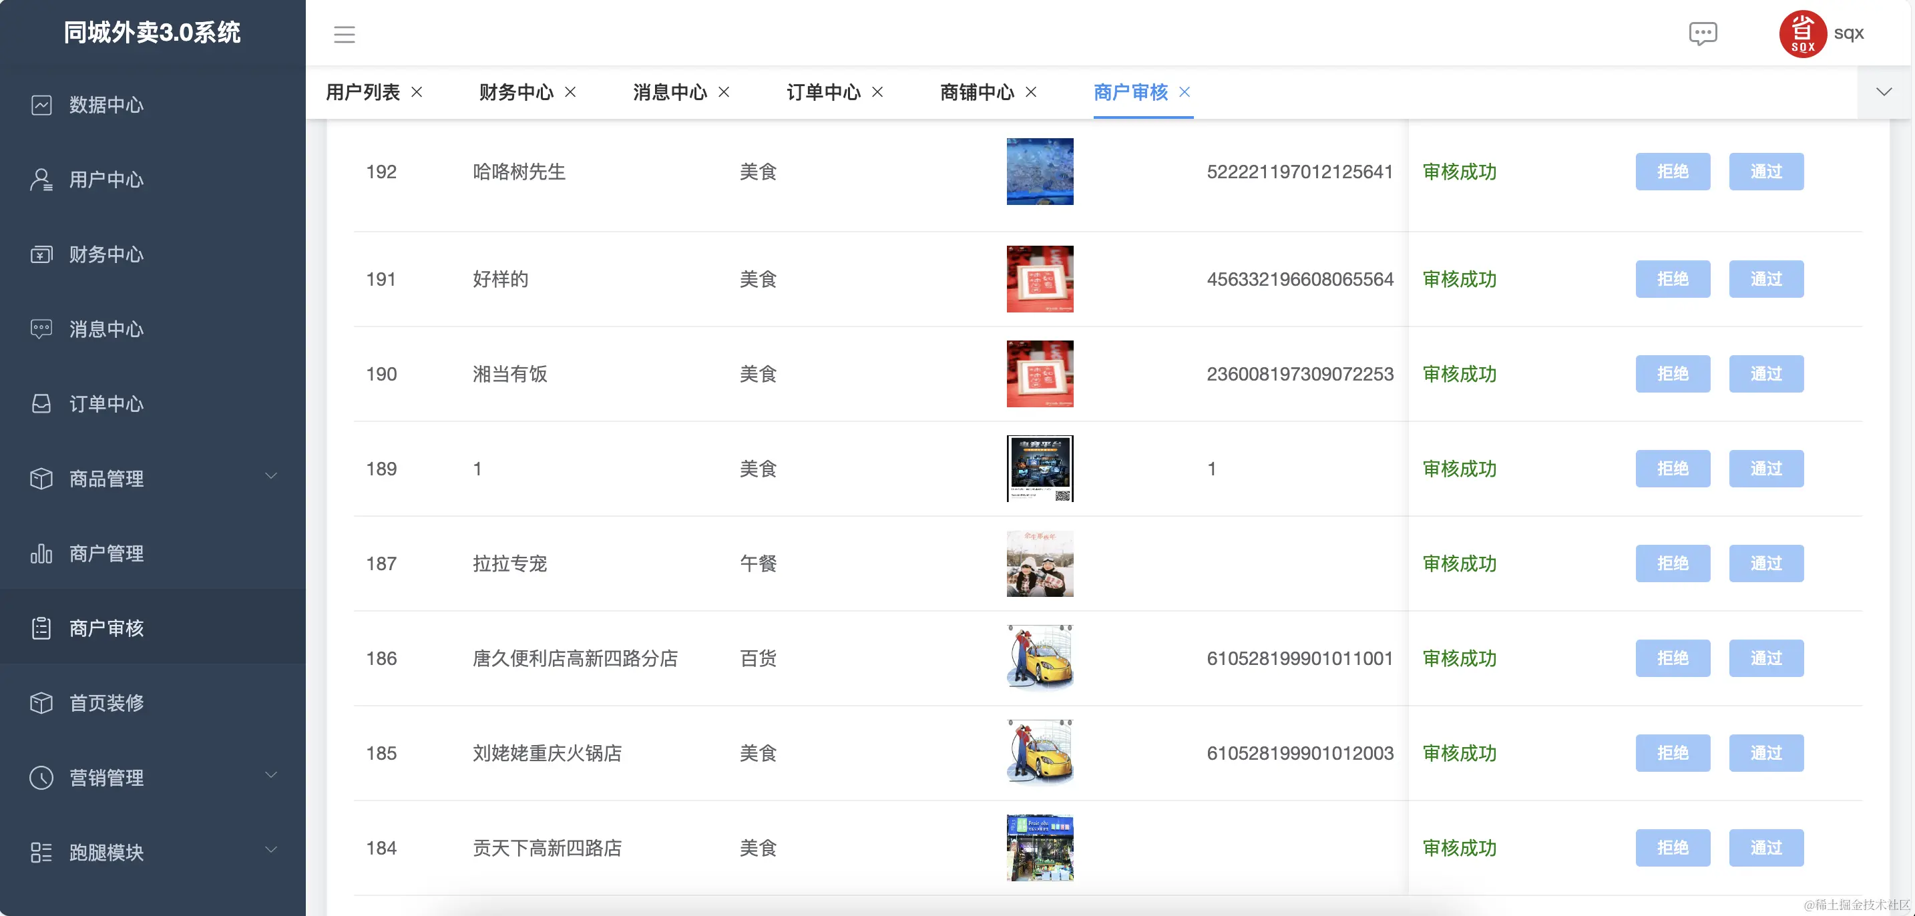
Task: Open the image thumbnail for 湘当有饭
Action: coord(1040,374)
